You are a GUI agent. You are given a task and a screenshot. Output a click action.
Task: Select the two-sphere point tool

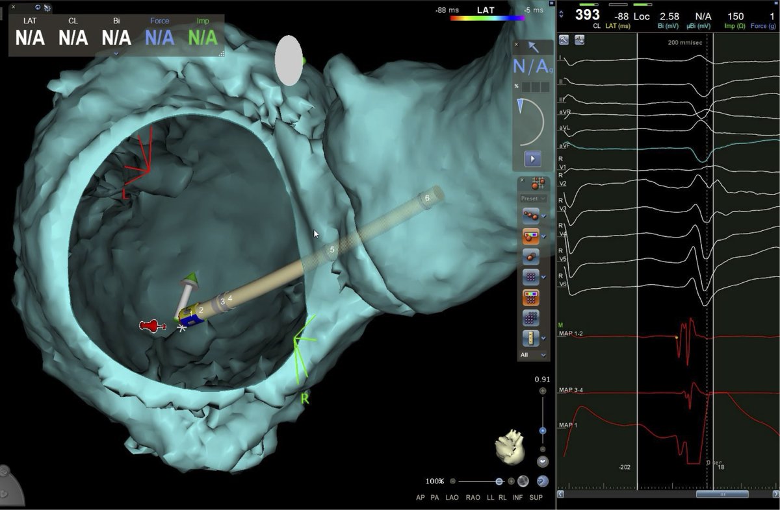[530, 256]
